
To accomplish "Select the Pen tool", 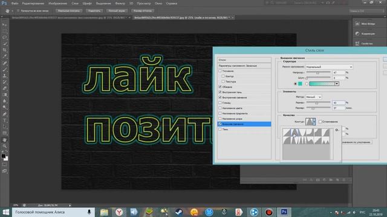I will [4, 114].
